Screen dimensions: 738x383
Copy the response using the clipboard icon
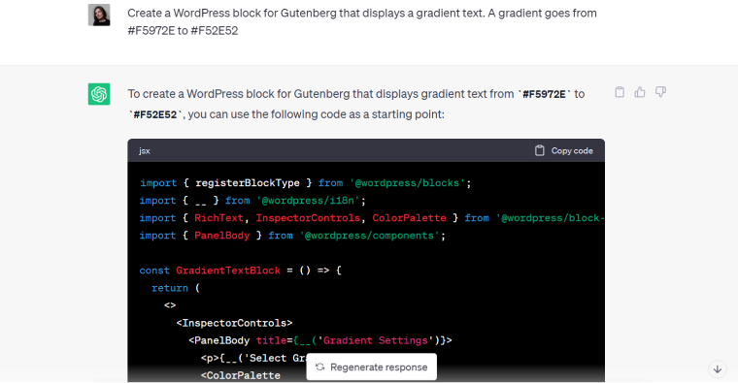[620, 92]
